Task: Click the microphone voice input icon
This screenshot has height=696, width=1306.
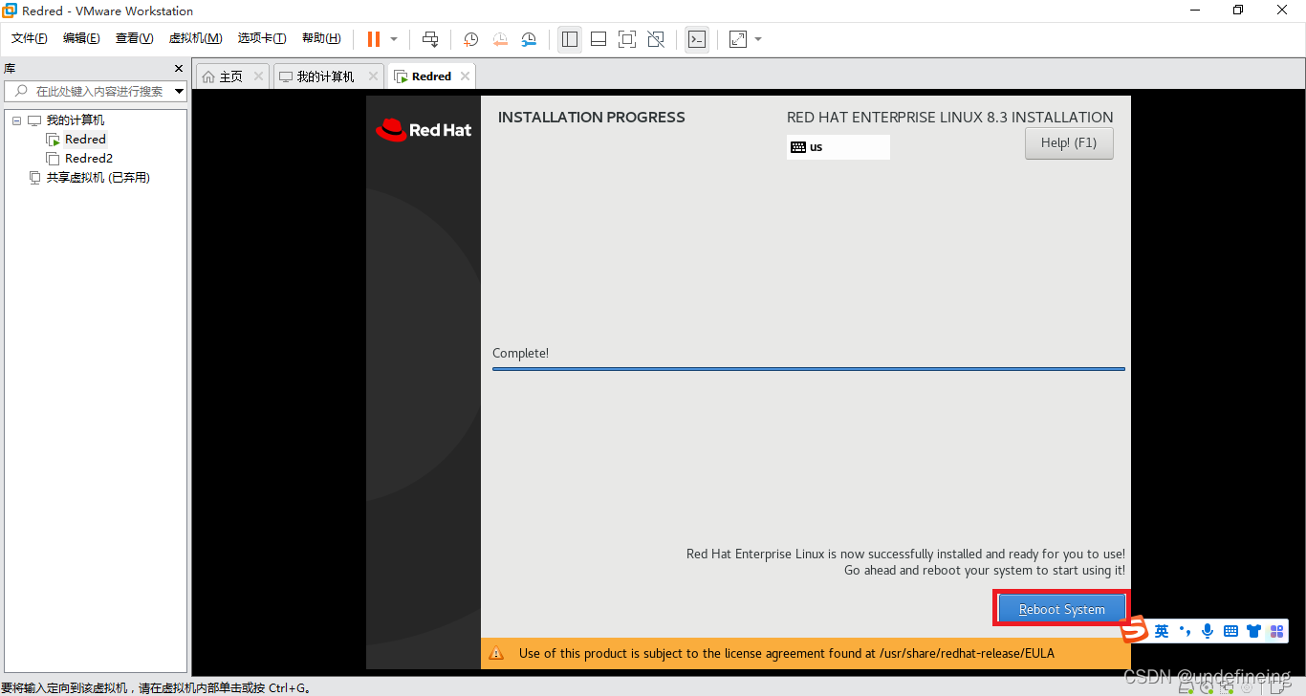Action: click(x=1208, y=631)
